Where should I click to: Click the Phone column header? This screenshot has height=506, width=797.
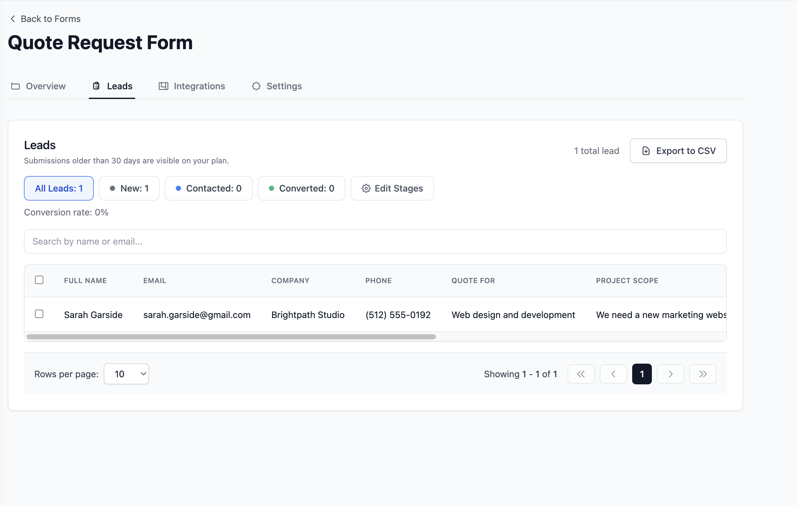[378, 281]
